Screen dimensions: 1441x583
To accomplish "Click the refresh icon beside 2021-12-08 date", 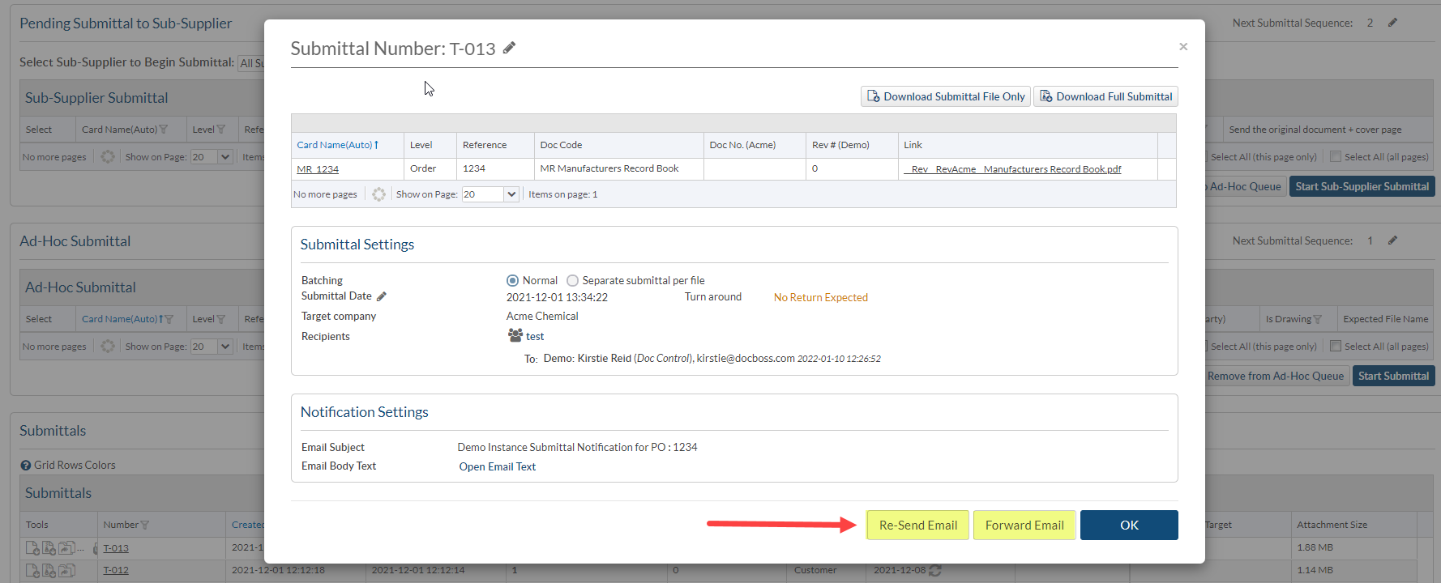I will [x=935, y=570].
